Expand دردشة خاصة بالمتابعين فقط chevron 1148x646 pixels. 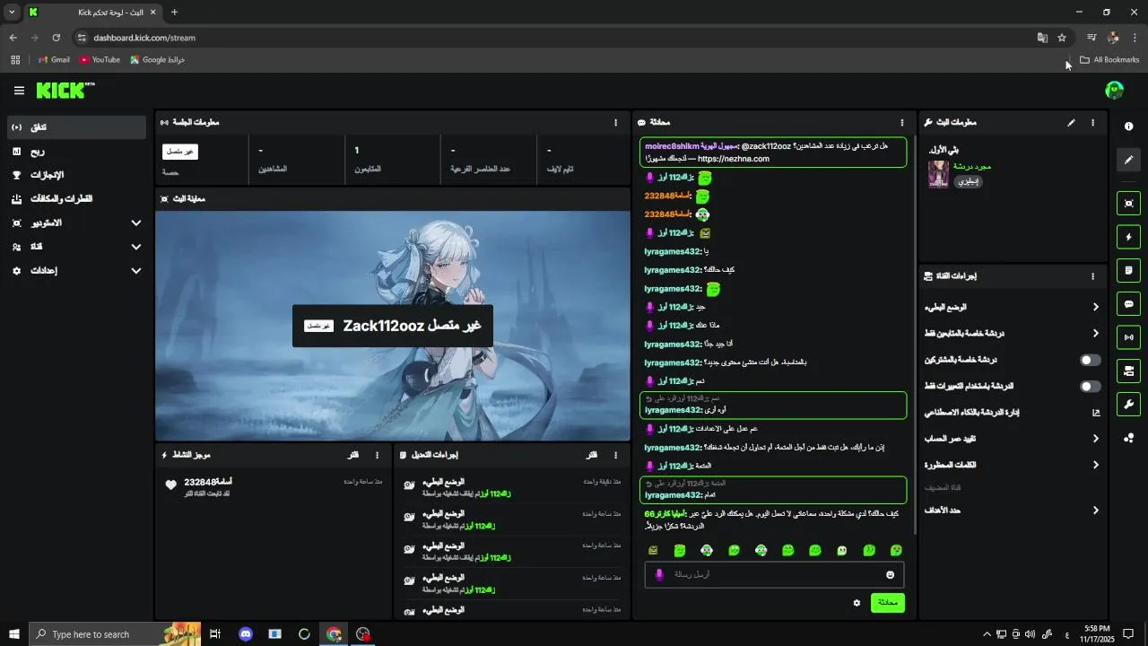pos(1095,333)
